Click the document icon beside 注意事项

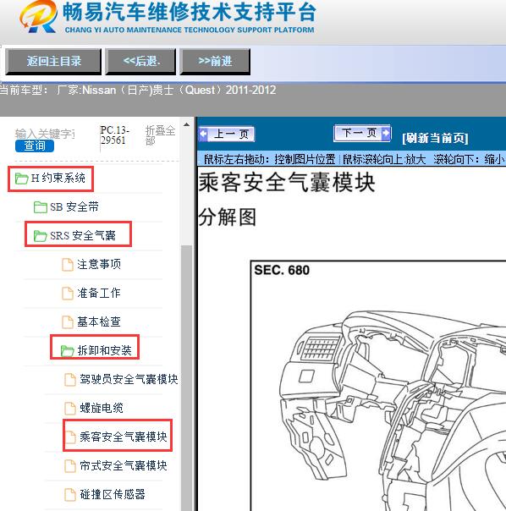[x=68, y=264]
